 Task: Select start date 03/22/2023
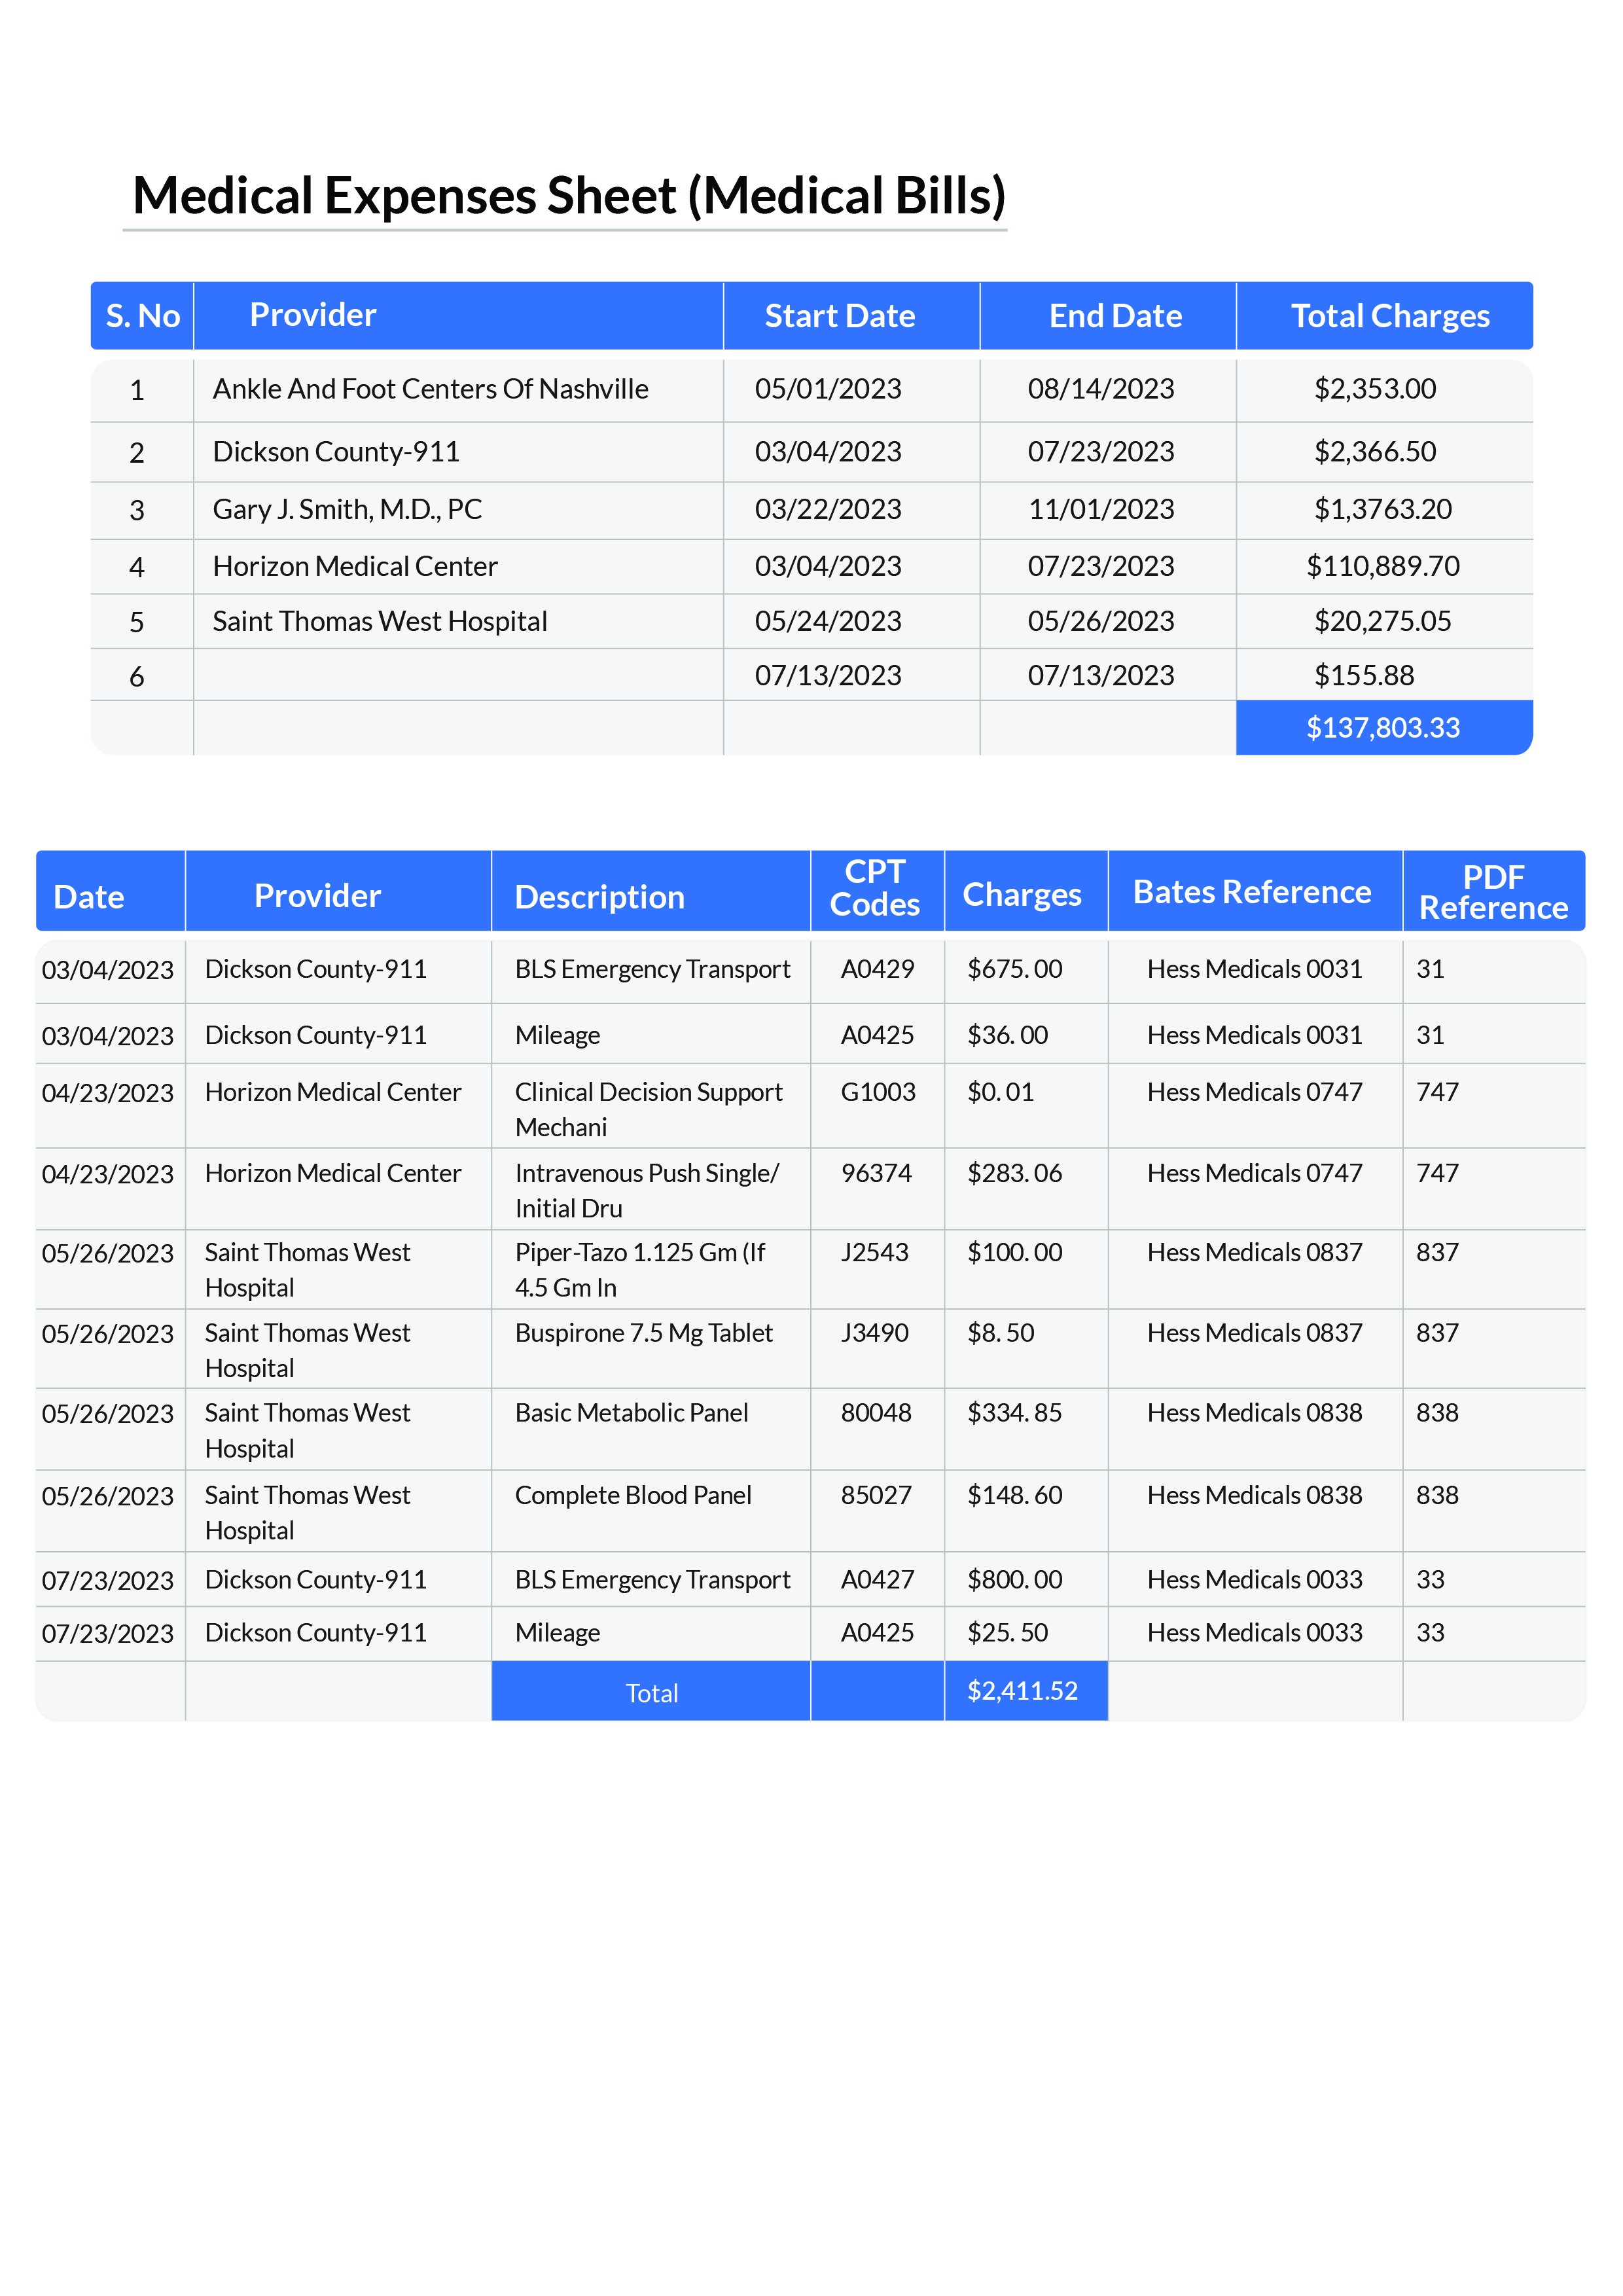click(x=828, y=510)
